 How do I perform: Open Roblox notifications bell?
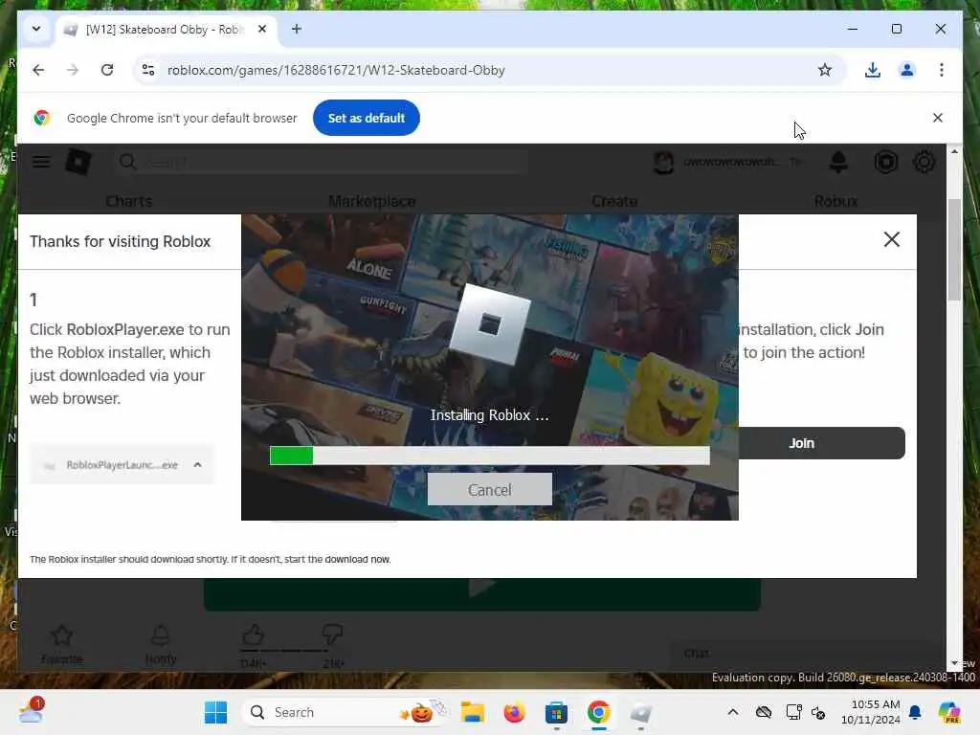838,162
